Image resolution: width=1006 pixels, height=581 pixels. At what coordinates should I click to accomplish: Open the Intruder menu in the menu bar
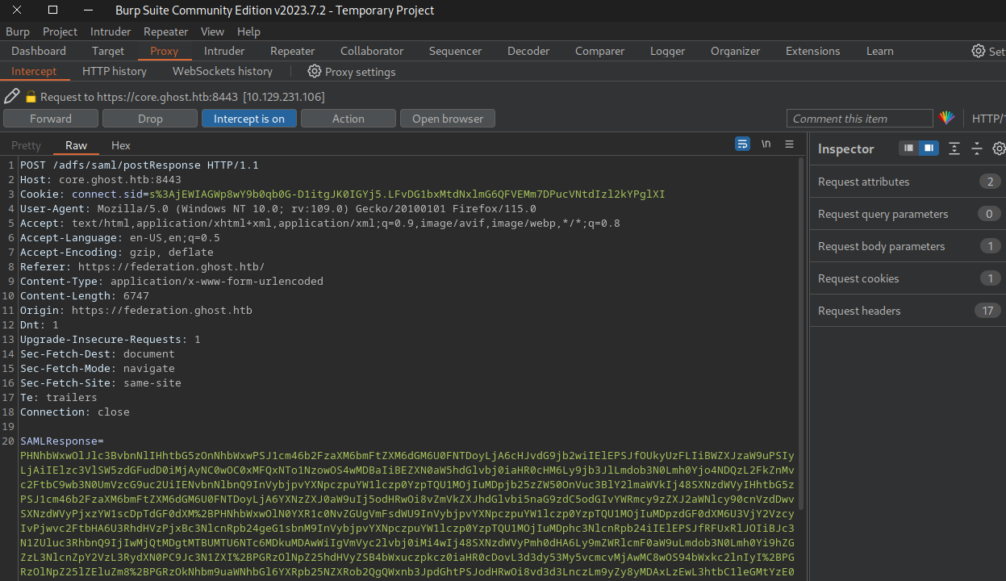pyautogui.click(x=111, y=31)
